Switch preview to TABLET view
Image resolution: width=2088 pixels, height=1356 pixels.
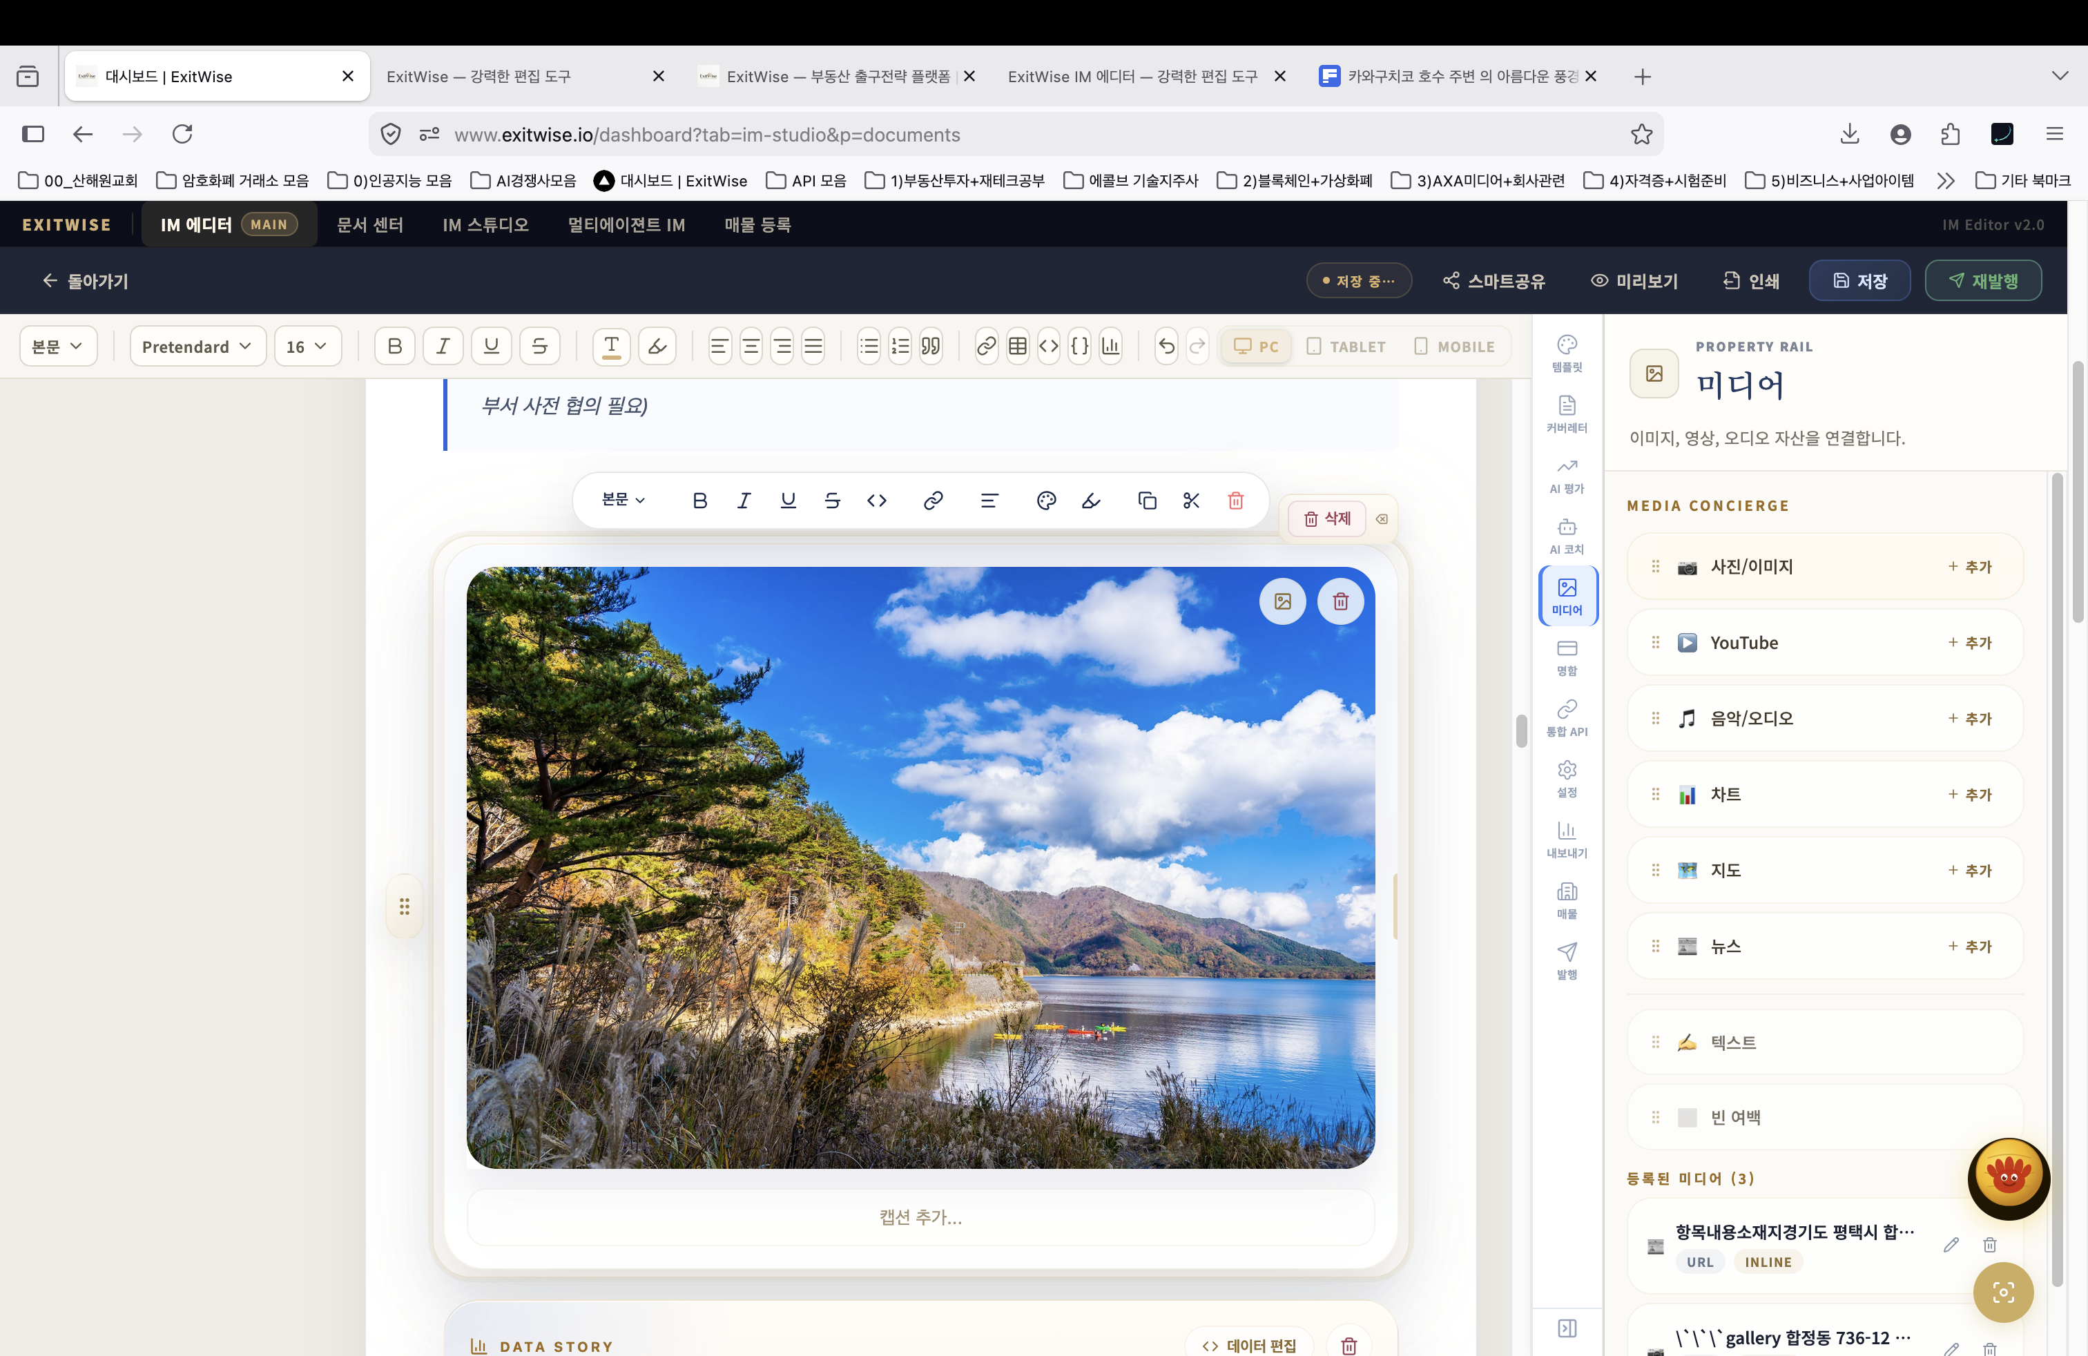point(1346,347)
